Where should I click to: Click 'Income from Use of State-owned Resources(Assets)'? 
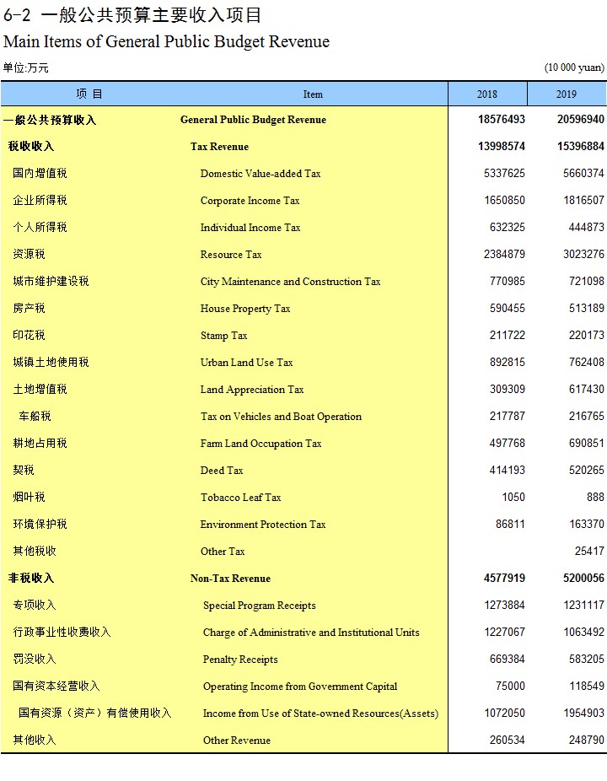click(x=320, y=714)
